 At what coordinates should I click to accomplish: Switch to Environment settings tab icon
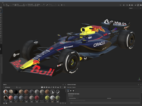click(68, 91)
